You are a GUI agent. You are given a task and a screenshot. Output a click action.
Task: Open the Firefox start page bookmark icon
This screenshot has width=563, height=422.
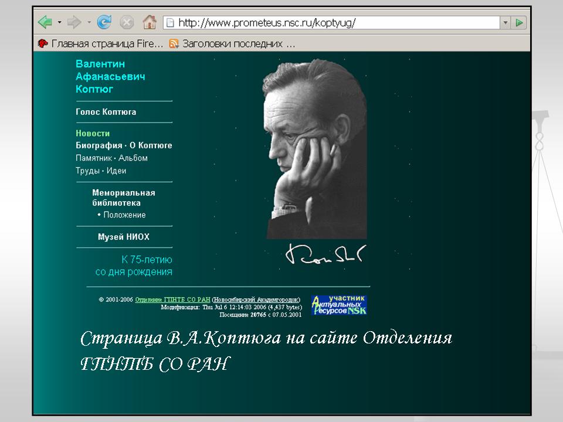(43, 43)
